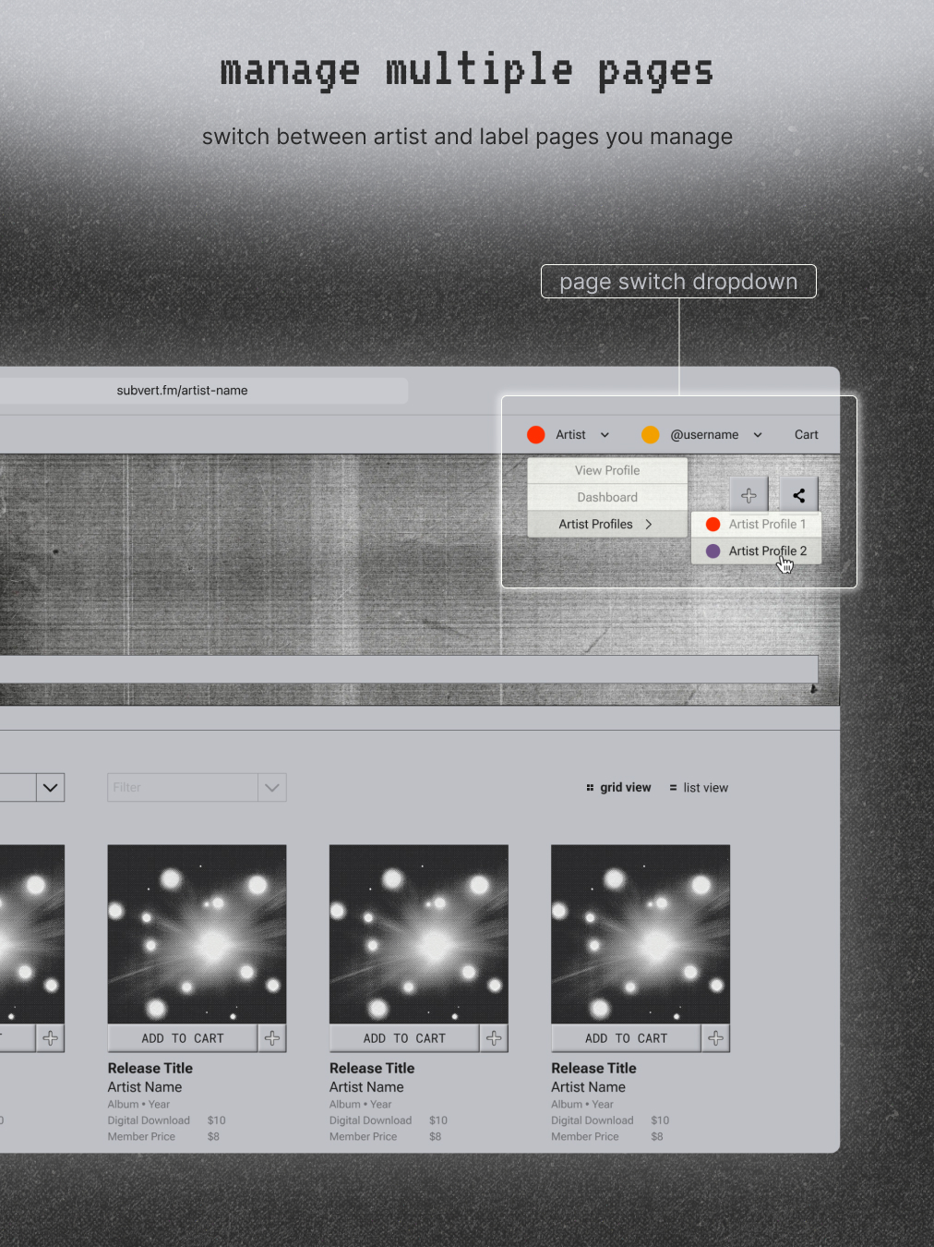This screenshot has height=1247, width=934.
Task: Click the red Artist avatar dot
Action: pyautogui.click(x=535, y=435)
